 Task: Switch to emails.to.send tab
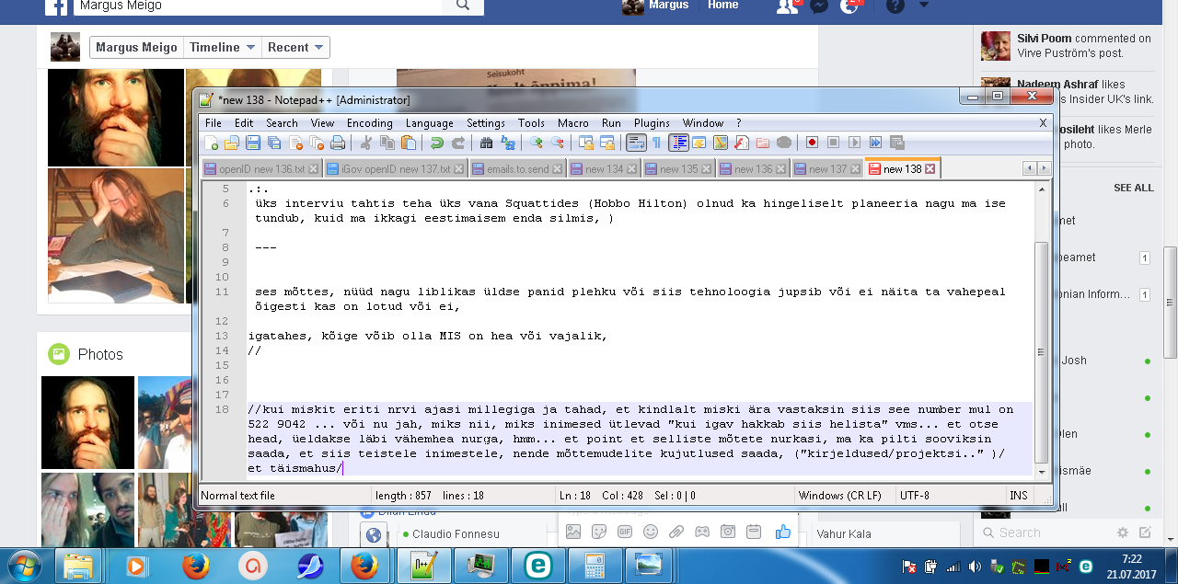516,169
